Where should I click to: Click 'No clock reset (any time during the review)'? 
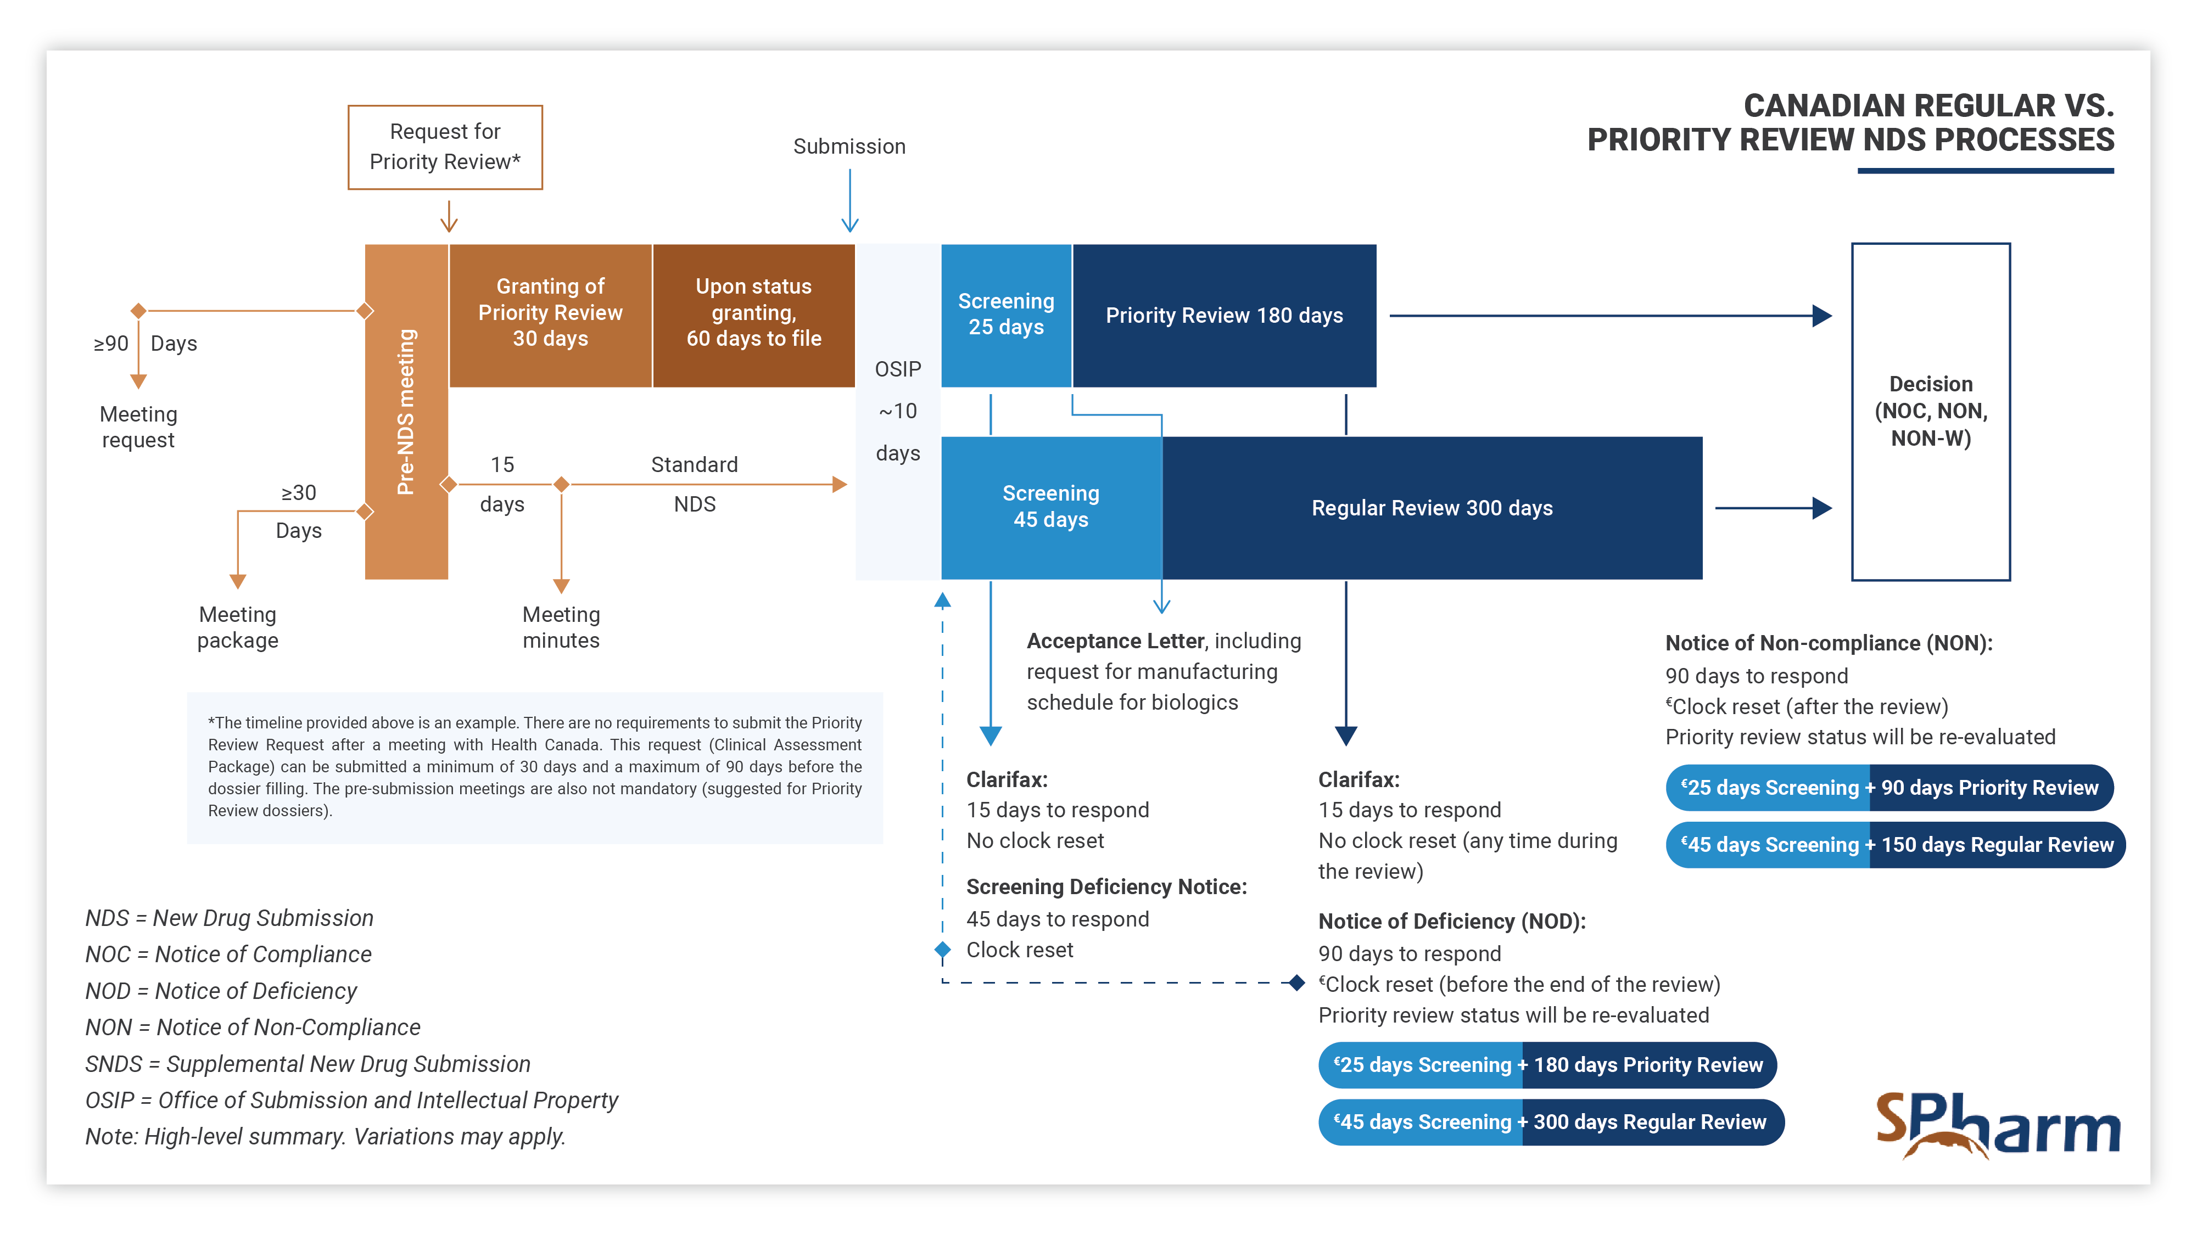tap(1468, 856)
